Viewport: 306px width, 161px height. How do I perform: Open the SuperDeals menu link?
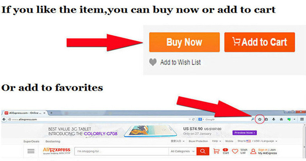[31, 141]
